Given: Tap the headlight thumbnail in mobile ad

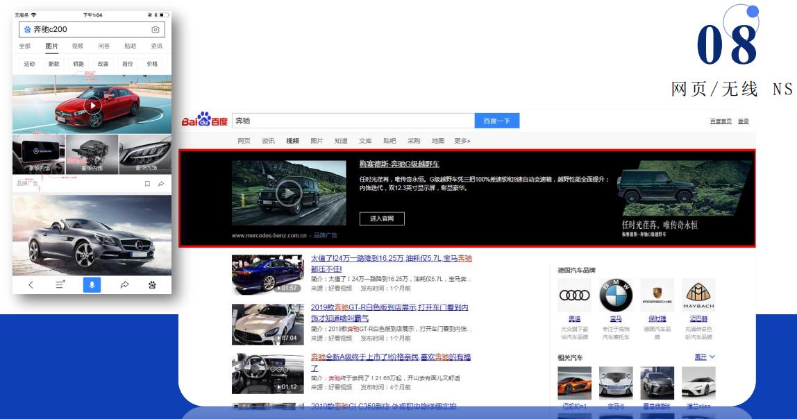Looking at the screenshot, I should [x=145, y=154].
